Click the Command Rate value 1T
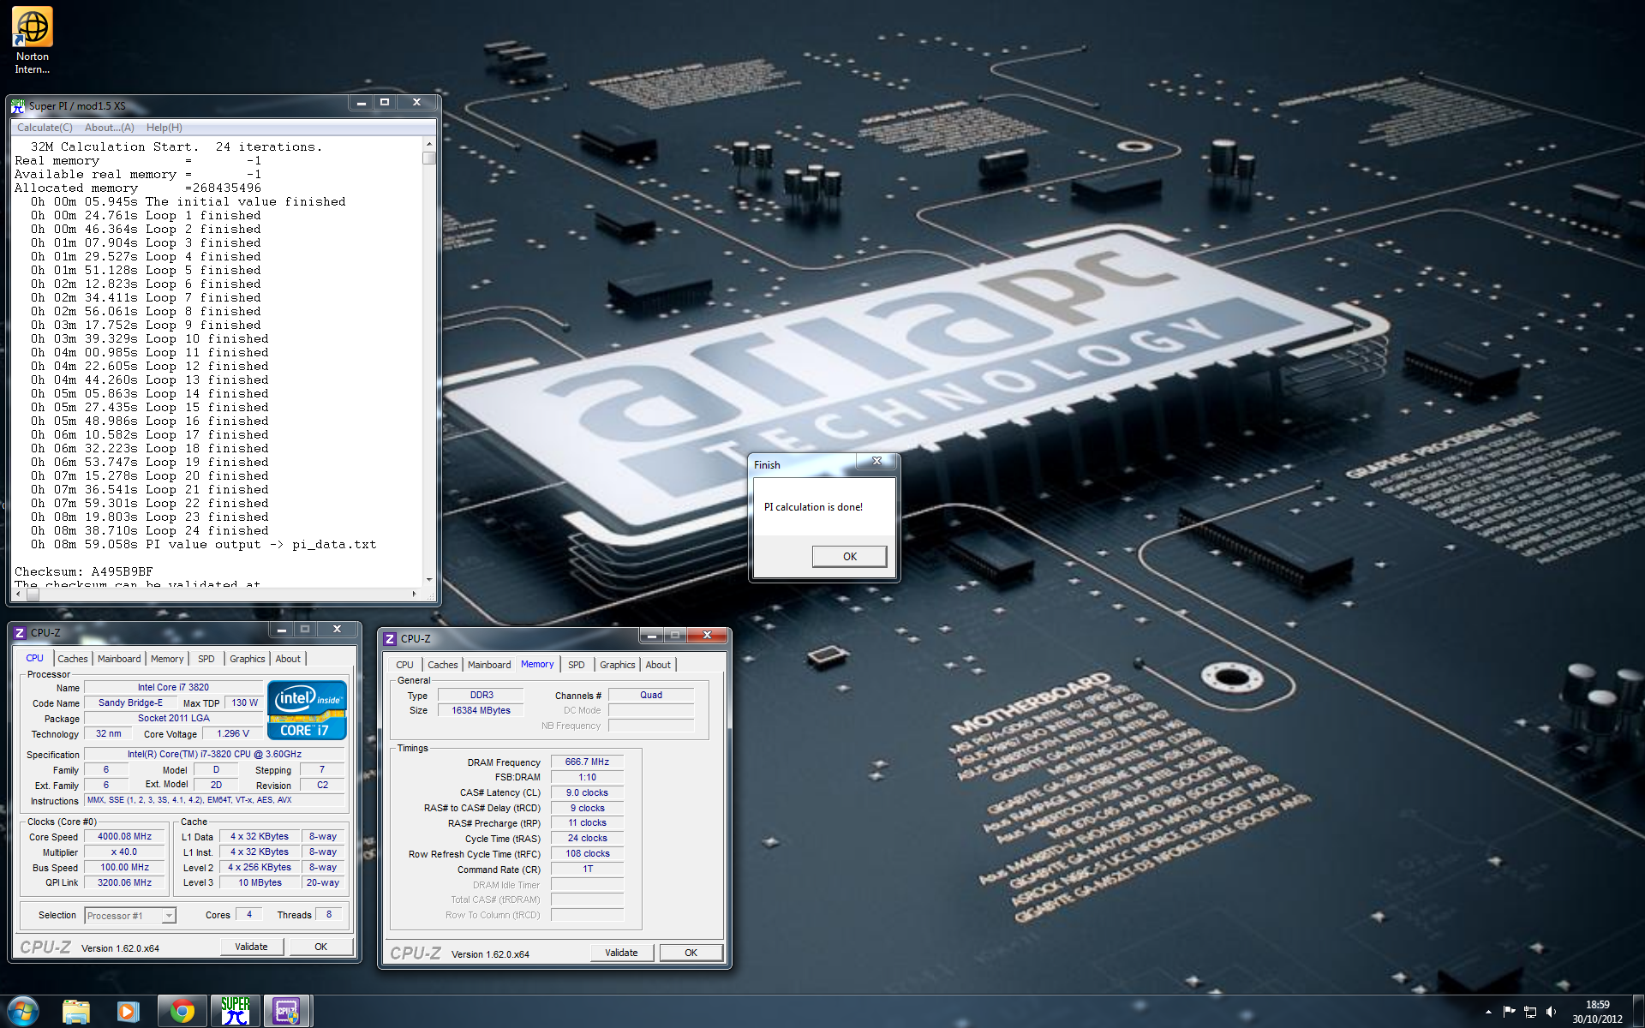Screen dimensions: 1645x1028 587,870
